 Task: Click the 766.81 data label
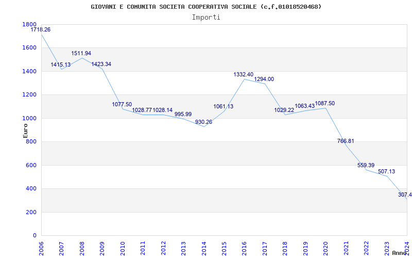[x=346, y=141]
